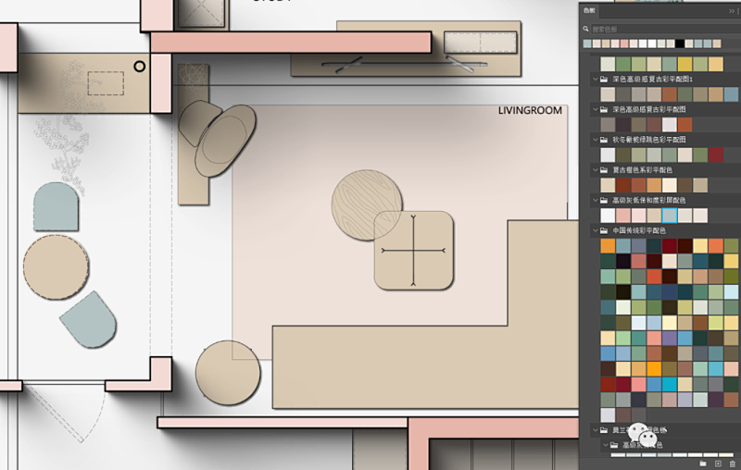Click the delete swatch trash icon
The image size is (741, 470).
pos(732,463)
